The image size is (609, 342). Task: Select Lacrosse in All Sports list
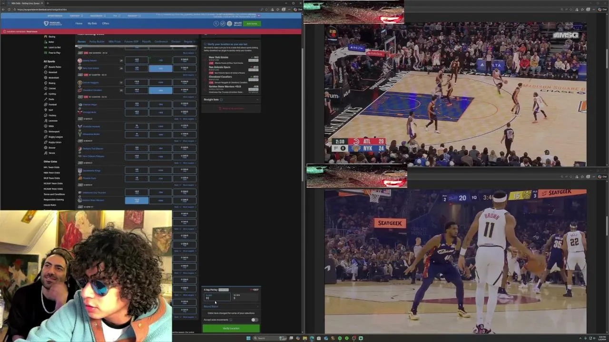(52, 121)
